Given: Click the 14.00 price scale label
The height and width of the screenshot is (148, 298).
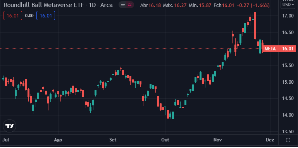Looking at the screenshot, I should pos(288,115).
